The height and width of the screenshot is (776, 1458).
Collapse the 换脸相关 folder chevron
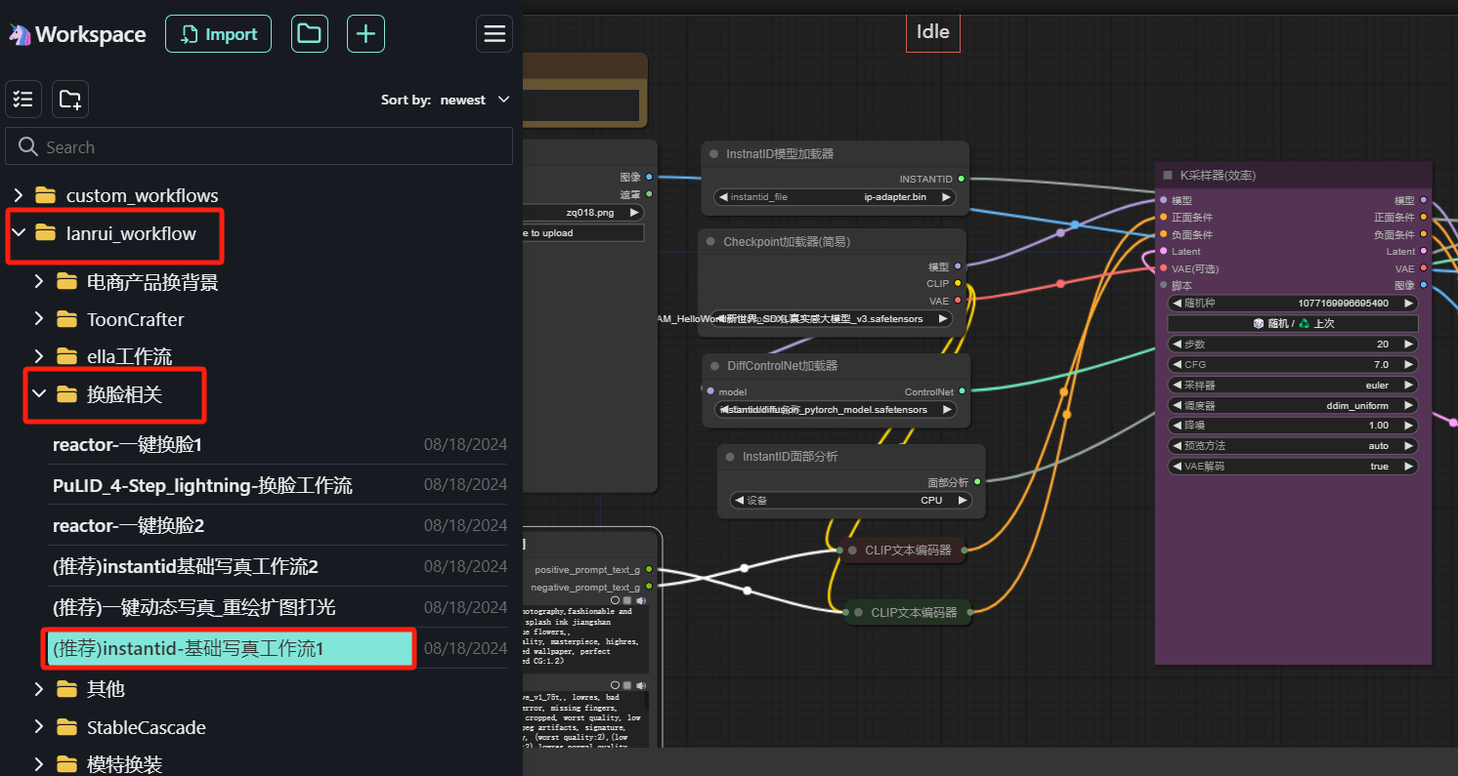tap(39, 394)
